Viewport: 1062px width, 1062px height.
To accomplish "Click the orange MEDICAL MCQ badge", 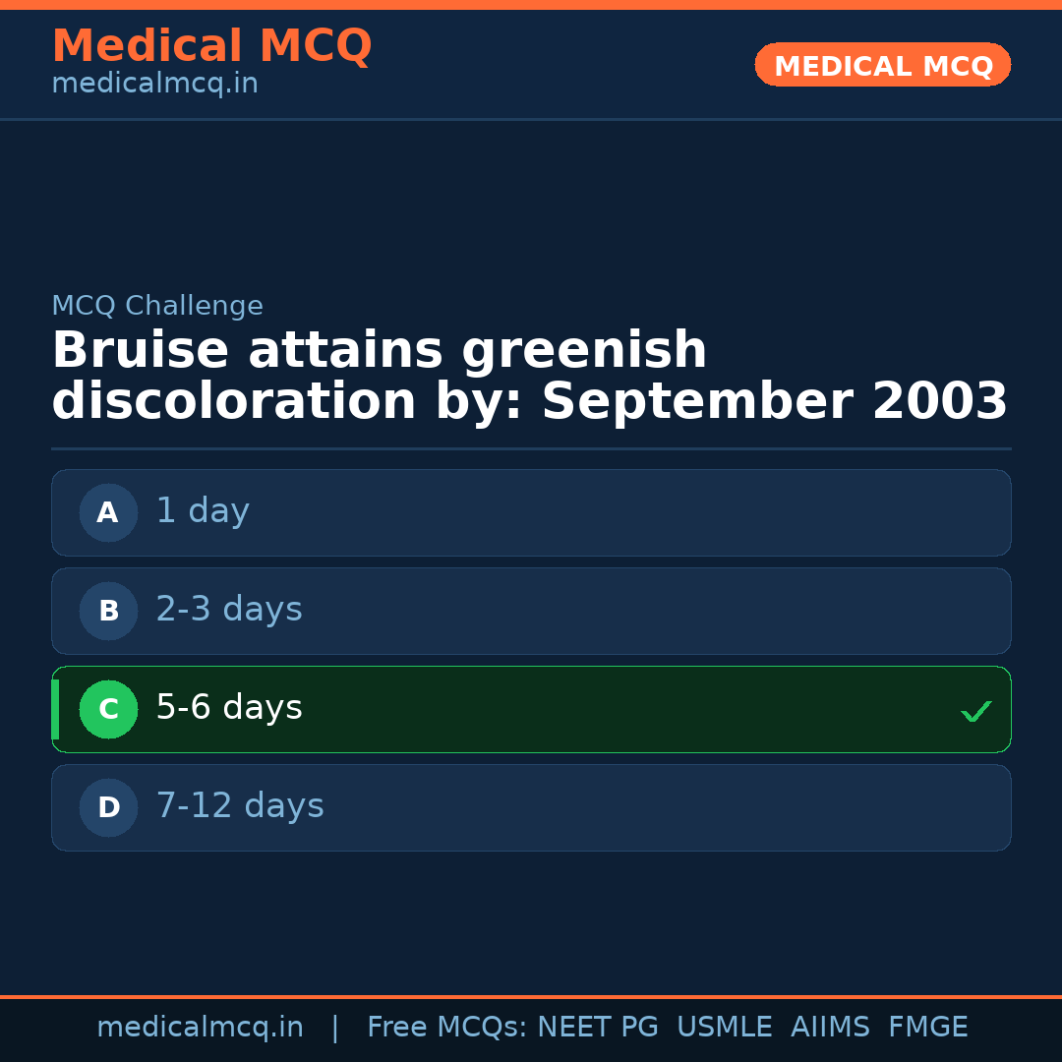I will pos(882,65).
